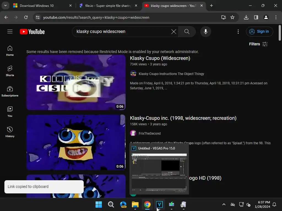Viewport: 282px width, 211px height.
Task: Open FrixTheSecond channel
Action: pos(150,134)
